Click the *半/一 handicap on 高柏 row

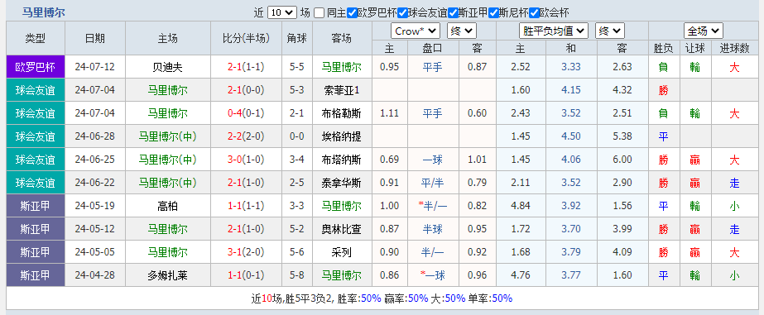tap(432, 206)
